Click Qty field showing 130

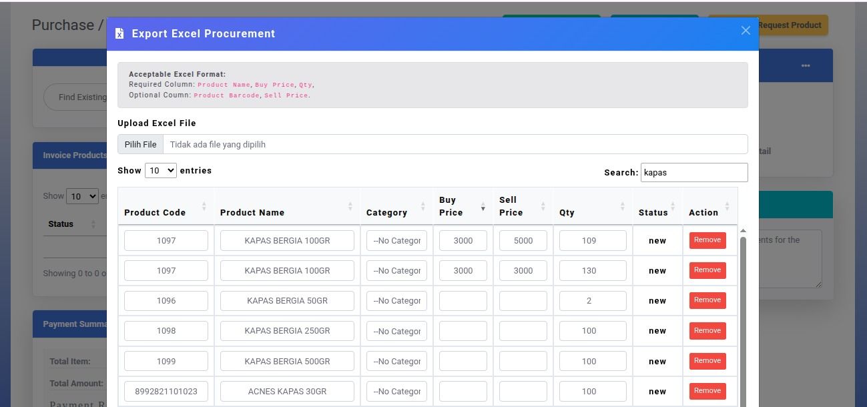(592, 271)
